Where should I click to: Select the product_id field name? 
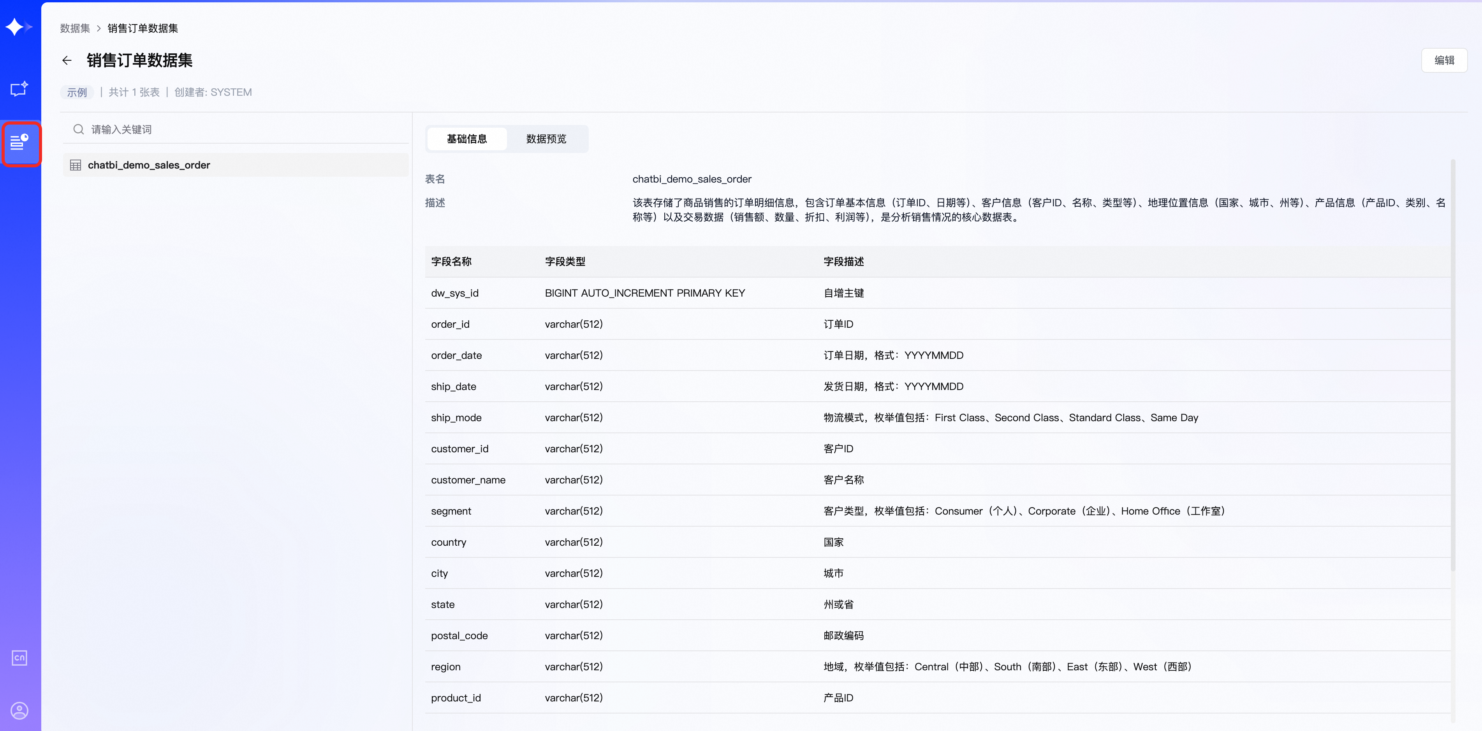pos(456,698)
